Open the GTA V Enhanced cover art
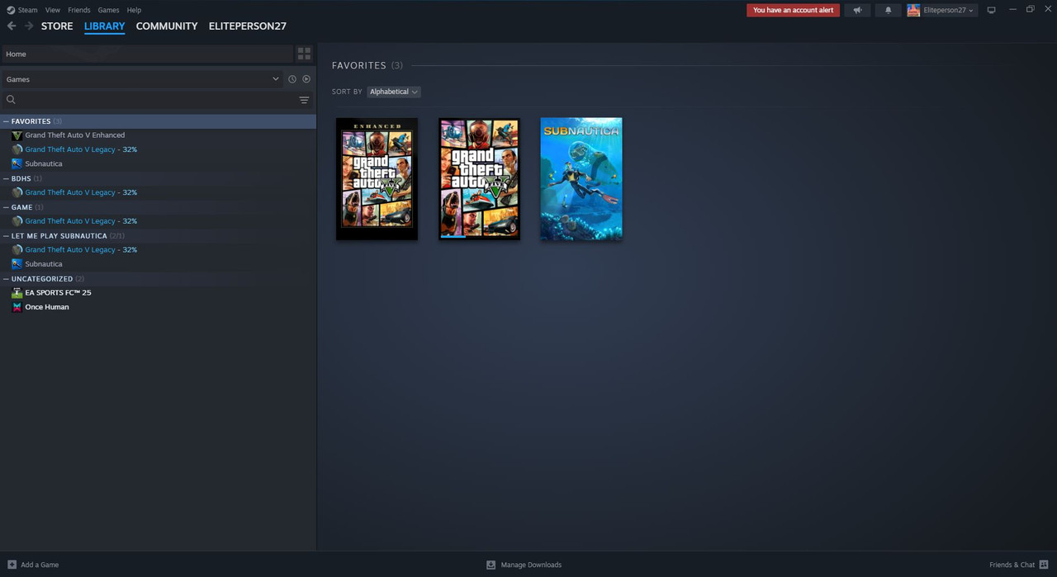The height and width of the screenshot is (577, 1057). point(377,179)
